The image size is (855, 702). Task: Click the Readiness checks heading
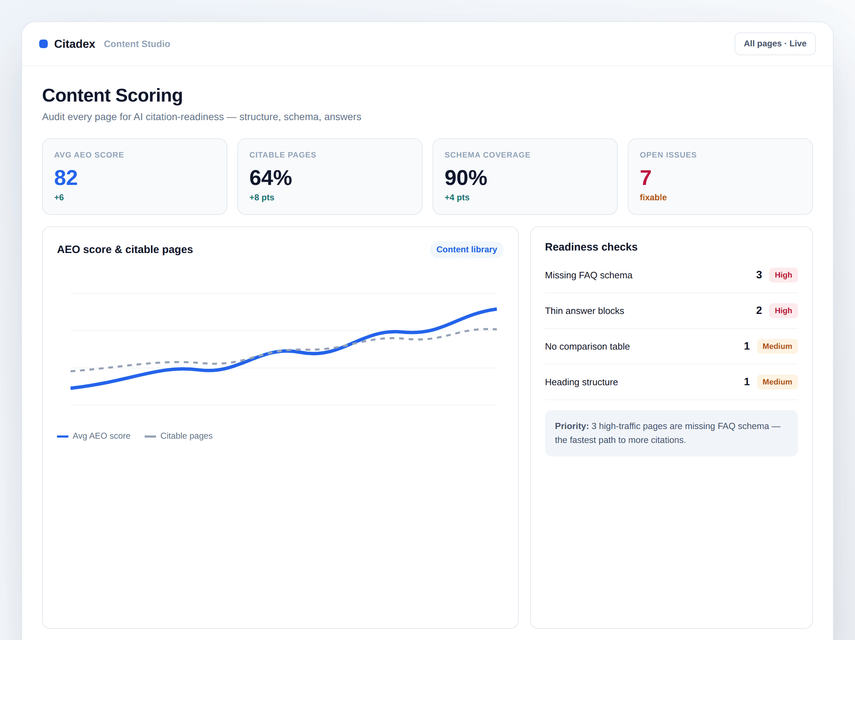[591, 247]
